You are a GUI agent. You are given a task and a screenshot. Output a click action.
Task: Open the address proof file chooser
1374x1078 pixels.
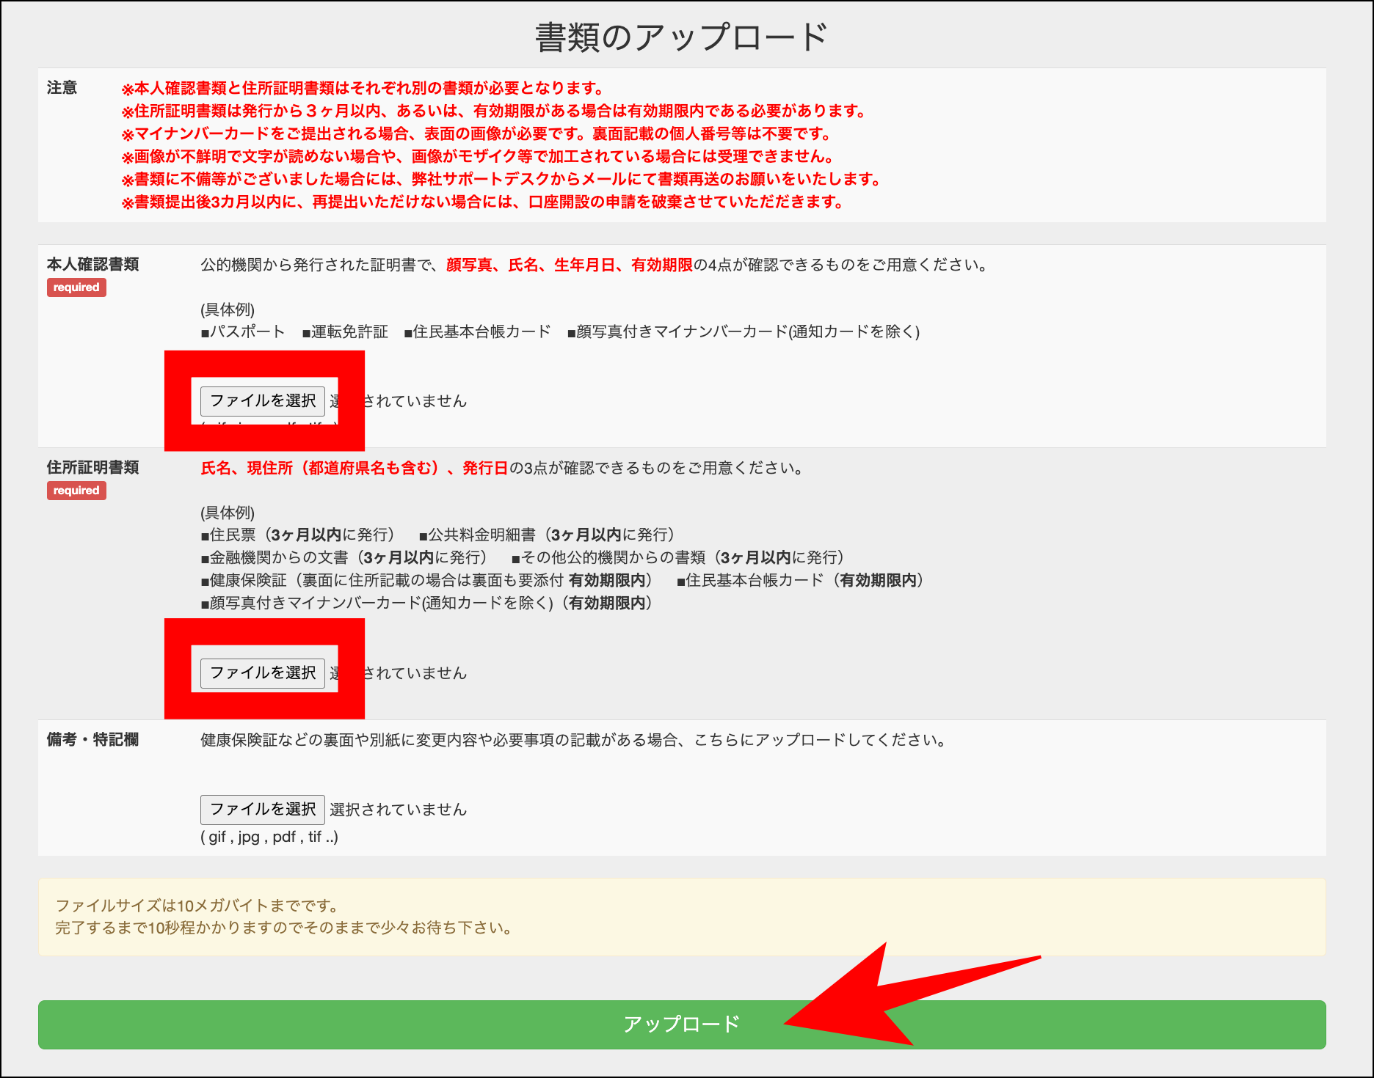tap(262, 672)
